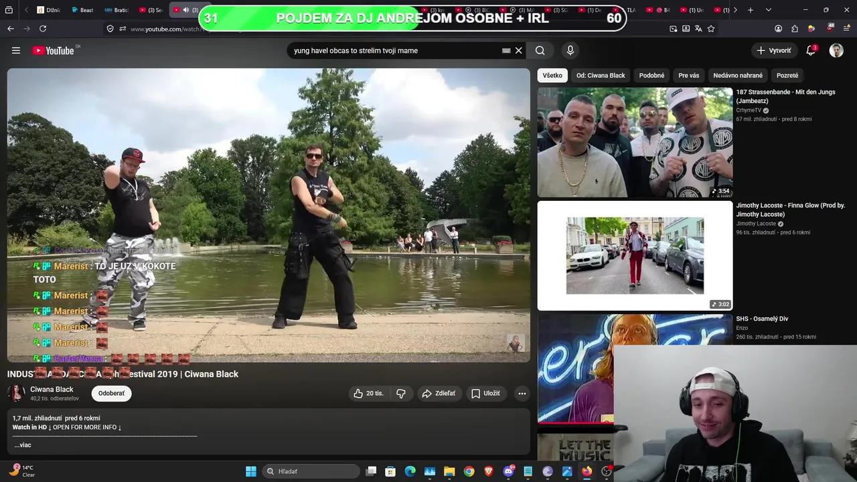The height and width of the screenshot is (482, 857).
Task: Select the Všetko filter chip
Action: tap(552, 76)
